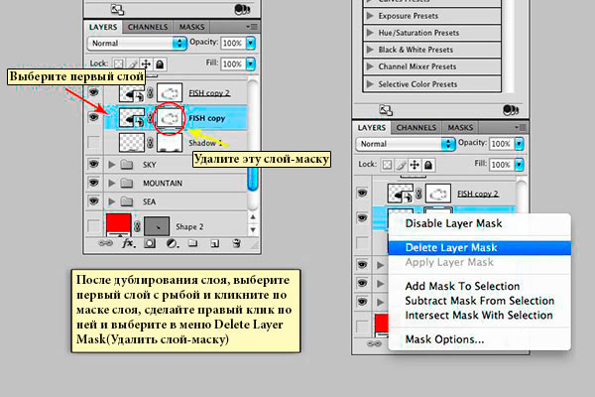Screen dimensions: 595x397
Task: Click the trash delete layer icon in left panel
Action: pyautogui.click(x=236, y=243)
